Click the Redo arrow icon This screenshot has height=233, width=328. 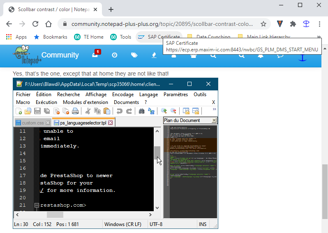click(129, 111)
